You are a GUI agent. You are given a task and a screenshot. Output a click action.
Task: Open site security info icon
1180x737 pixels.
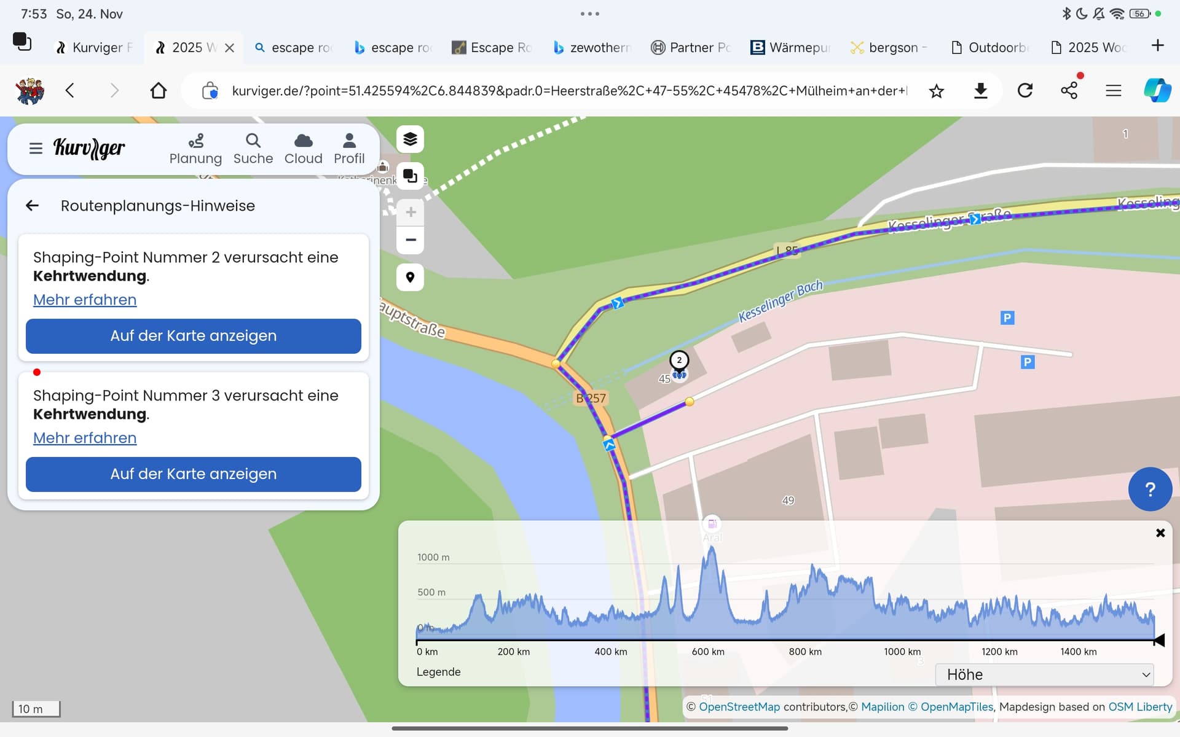click(x=210, y=91)
